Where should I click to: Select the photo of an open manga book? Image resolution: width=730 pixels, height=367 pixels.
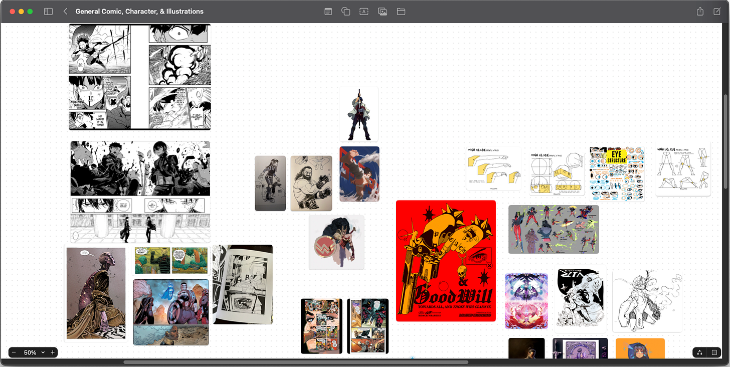pos(243,284)
